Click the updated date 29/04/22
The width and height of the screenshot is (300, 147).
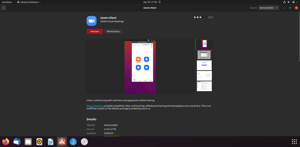(x=109, y=133)
